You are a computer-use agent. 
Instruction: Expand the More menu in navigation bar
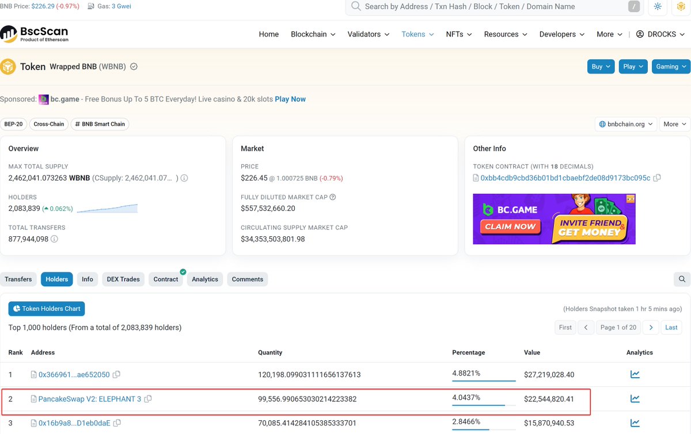609,34
